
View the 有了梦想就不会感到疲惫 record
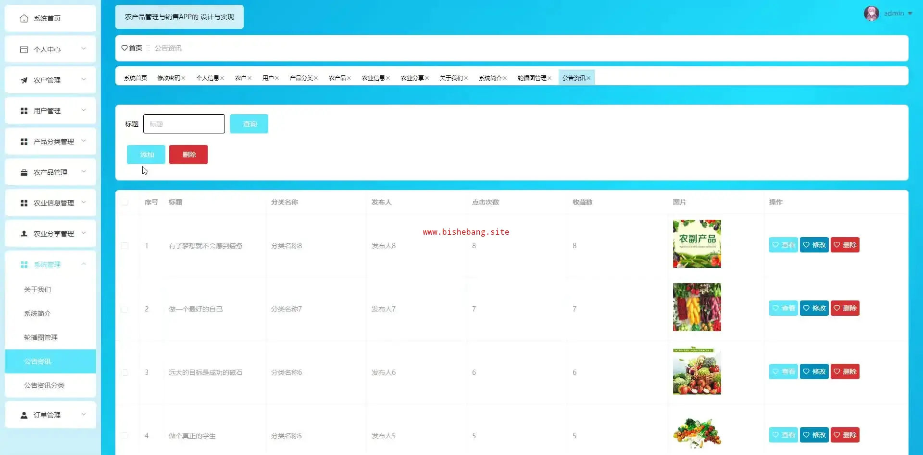pyautogui.click(x=784, y=245)
